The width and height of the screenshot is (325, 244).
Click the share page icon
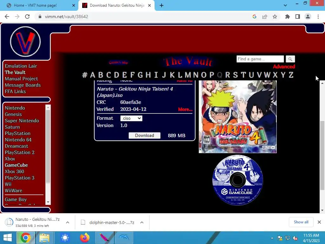click(265, 17)
